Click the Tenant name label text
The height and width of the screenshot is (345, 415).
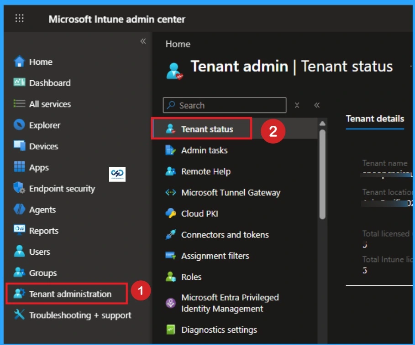click(x=385, y=163)
